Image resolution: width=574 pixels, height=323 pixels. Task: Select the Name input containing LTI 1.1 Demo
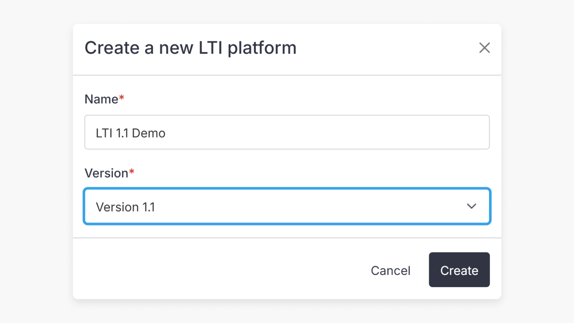[286, 132]
